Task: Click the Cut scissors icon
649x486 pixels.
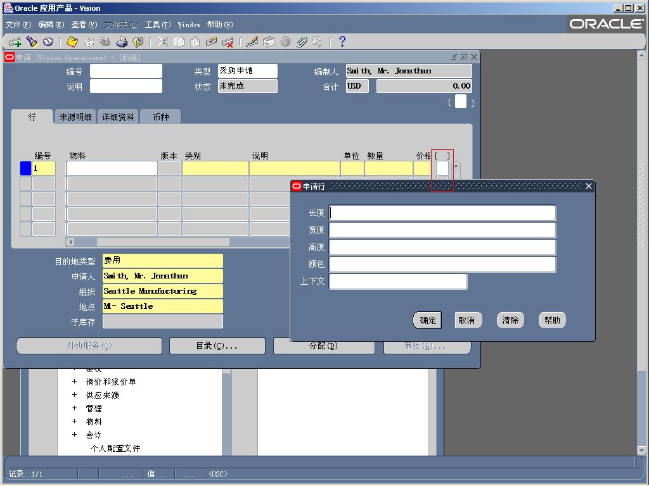Action: (x=162, y=42)
